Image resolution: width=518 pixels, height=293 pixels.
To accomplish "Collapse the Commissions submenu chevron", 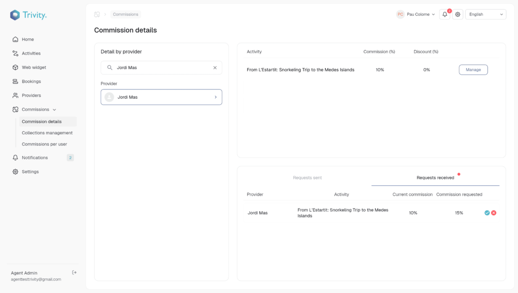I will click(x=55, y=110).
